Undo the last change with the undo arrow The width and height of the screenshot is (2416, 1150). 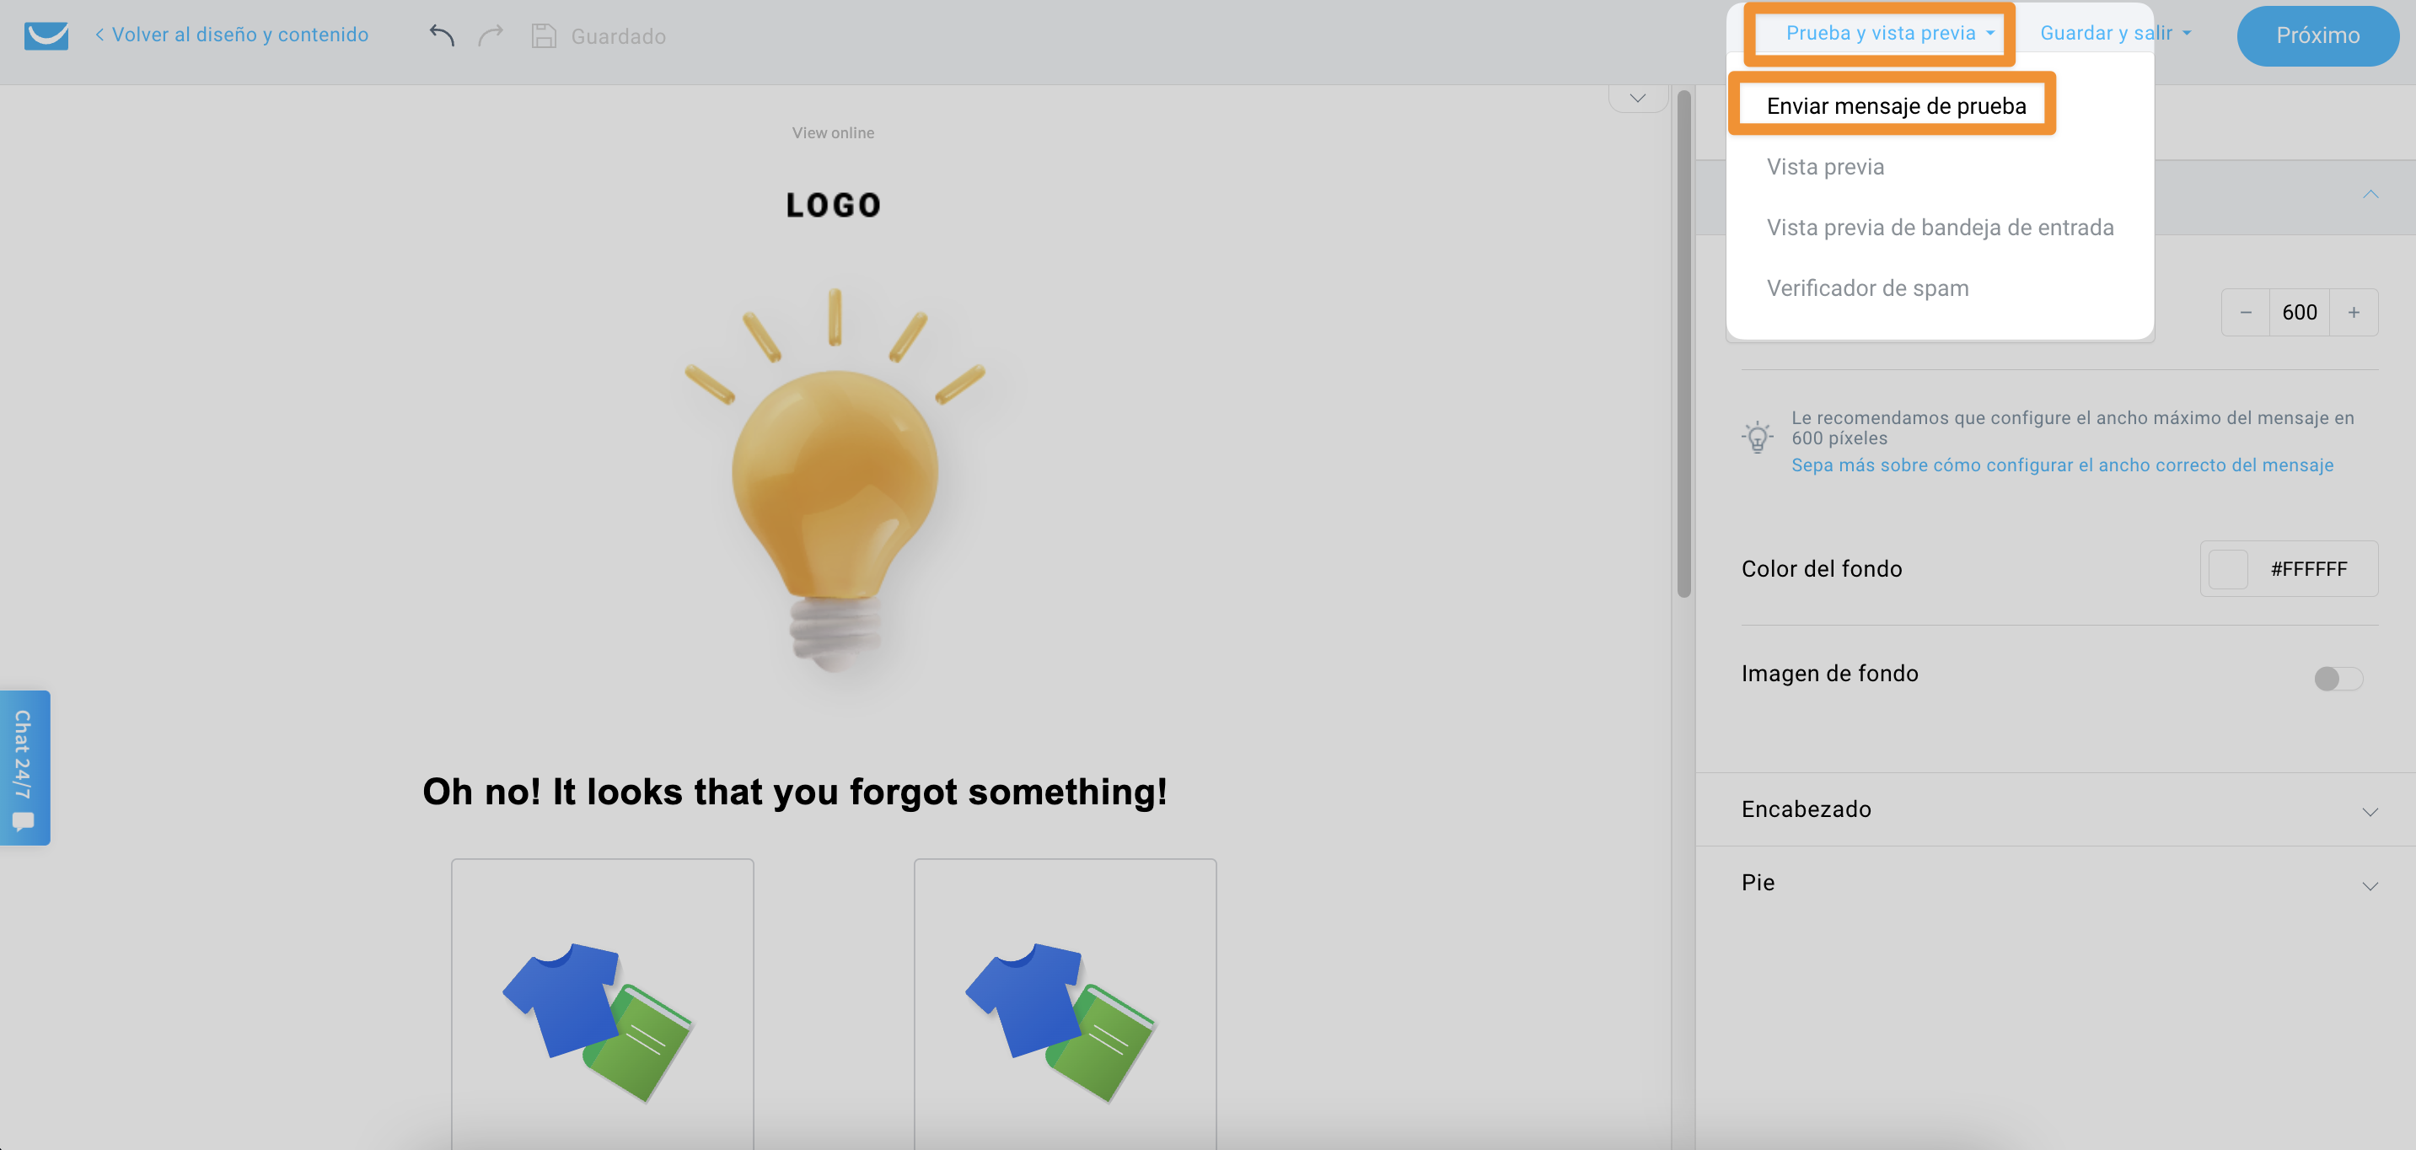coord(442,35)
